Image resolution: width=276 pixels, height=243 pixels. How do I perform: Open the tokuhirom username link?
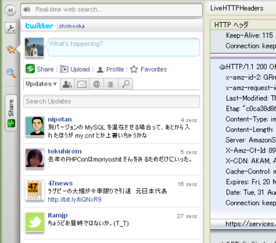(64, 151)
